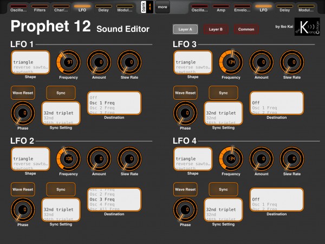This screenshot has height=244, width=325.
Task: Switch to the Amp tab
Action: click(221, 8)
